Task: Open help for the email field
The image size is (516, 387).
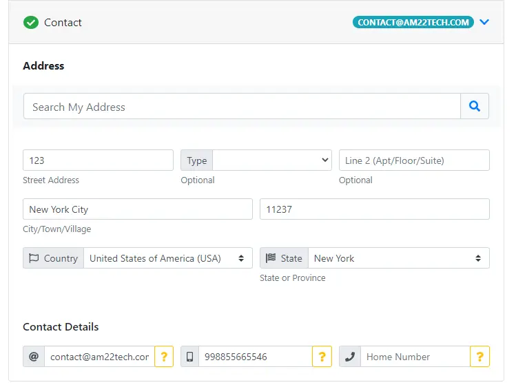Action: click(164, 357)
